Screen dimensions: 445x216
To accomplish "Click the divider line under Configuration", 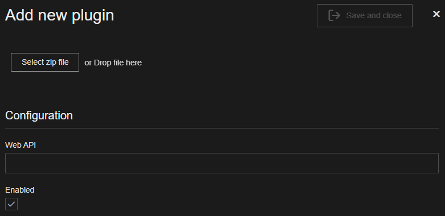I will pos(222,128).
